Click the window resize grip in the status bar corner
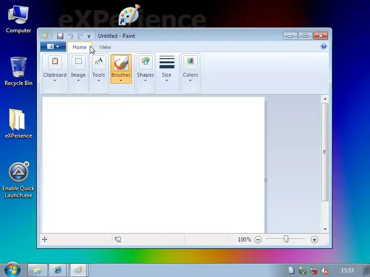The width and height of the screenshot is (370, 277). [x=327, y=243]
